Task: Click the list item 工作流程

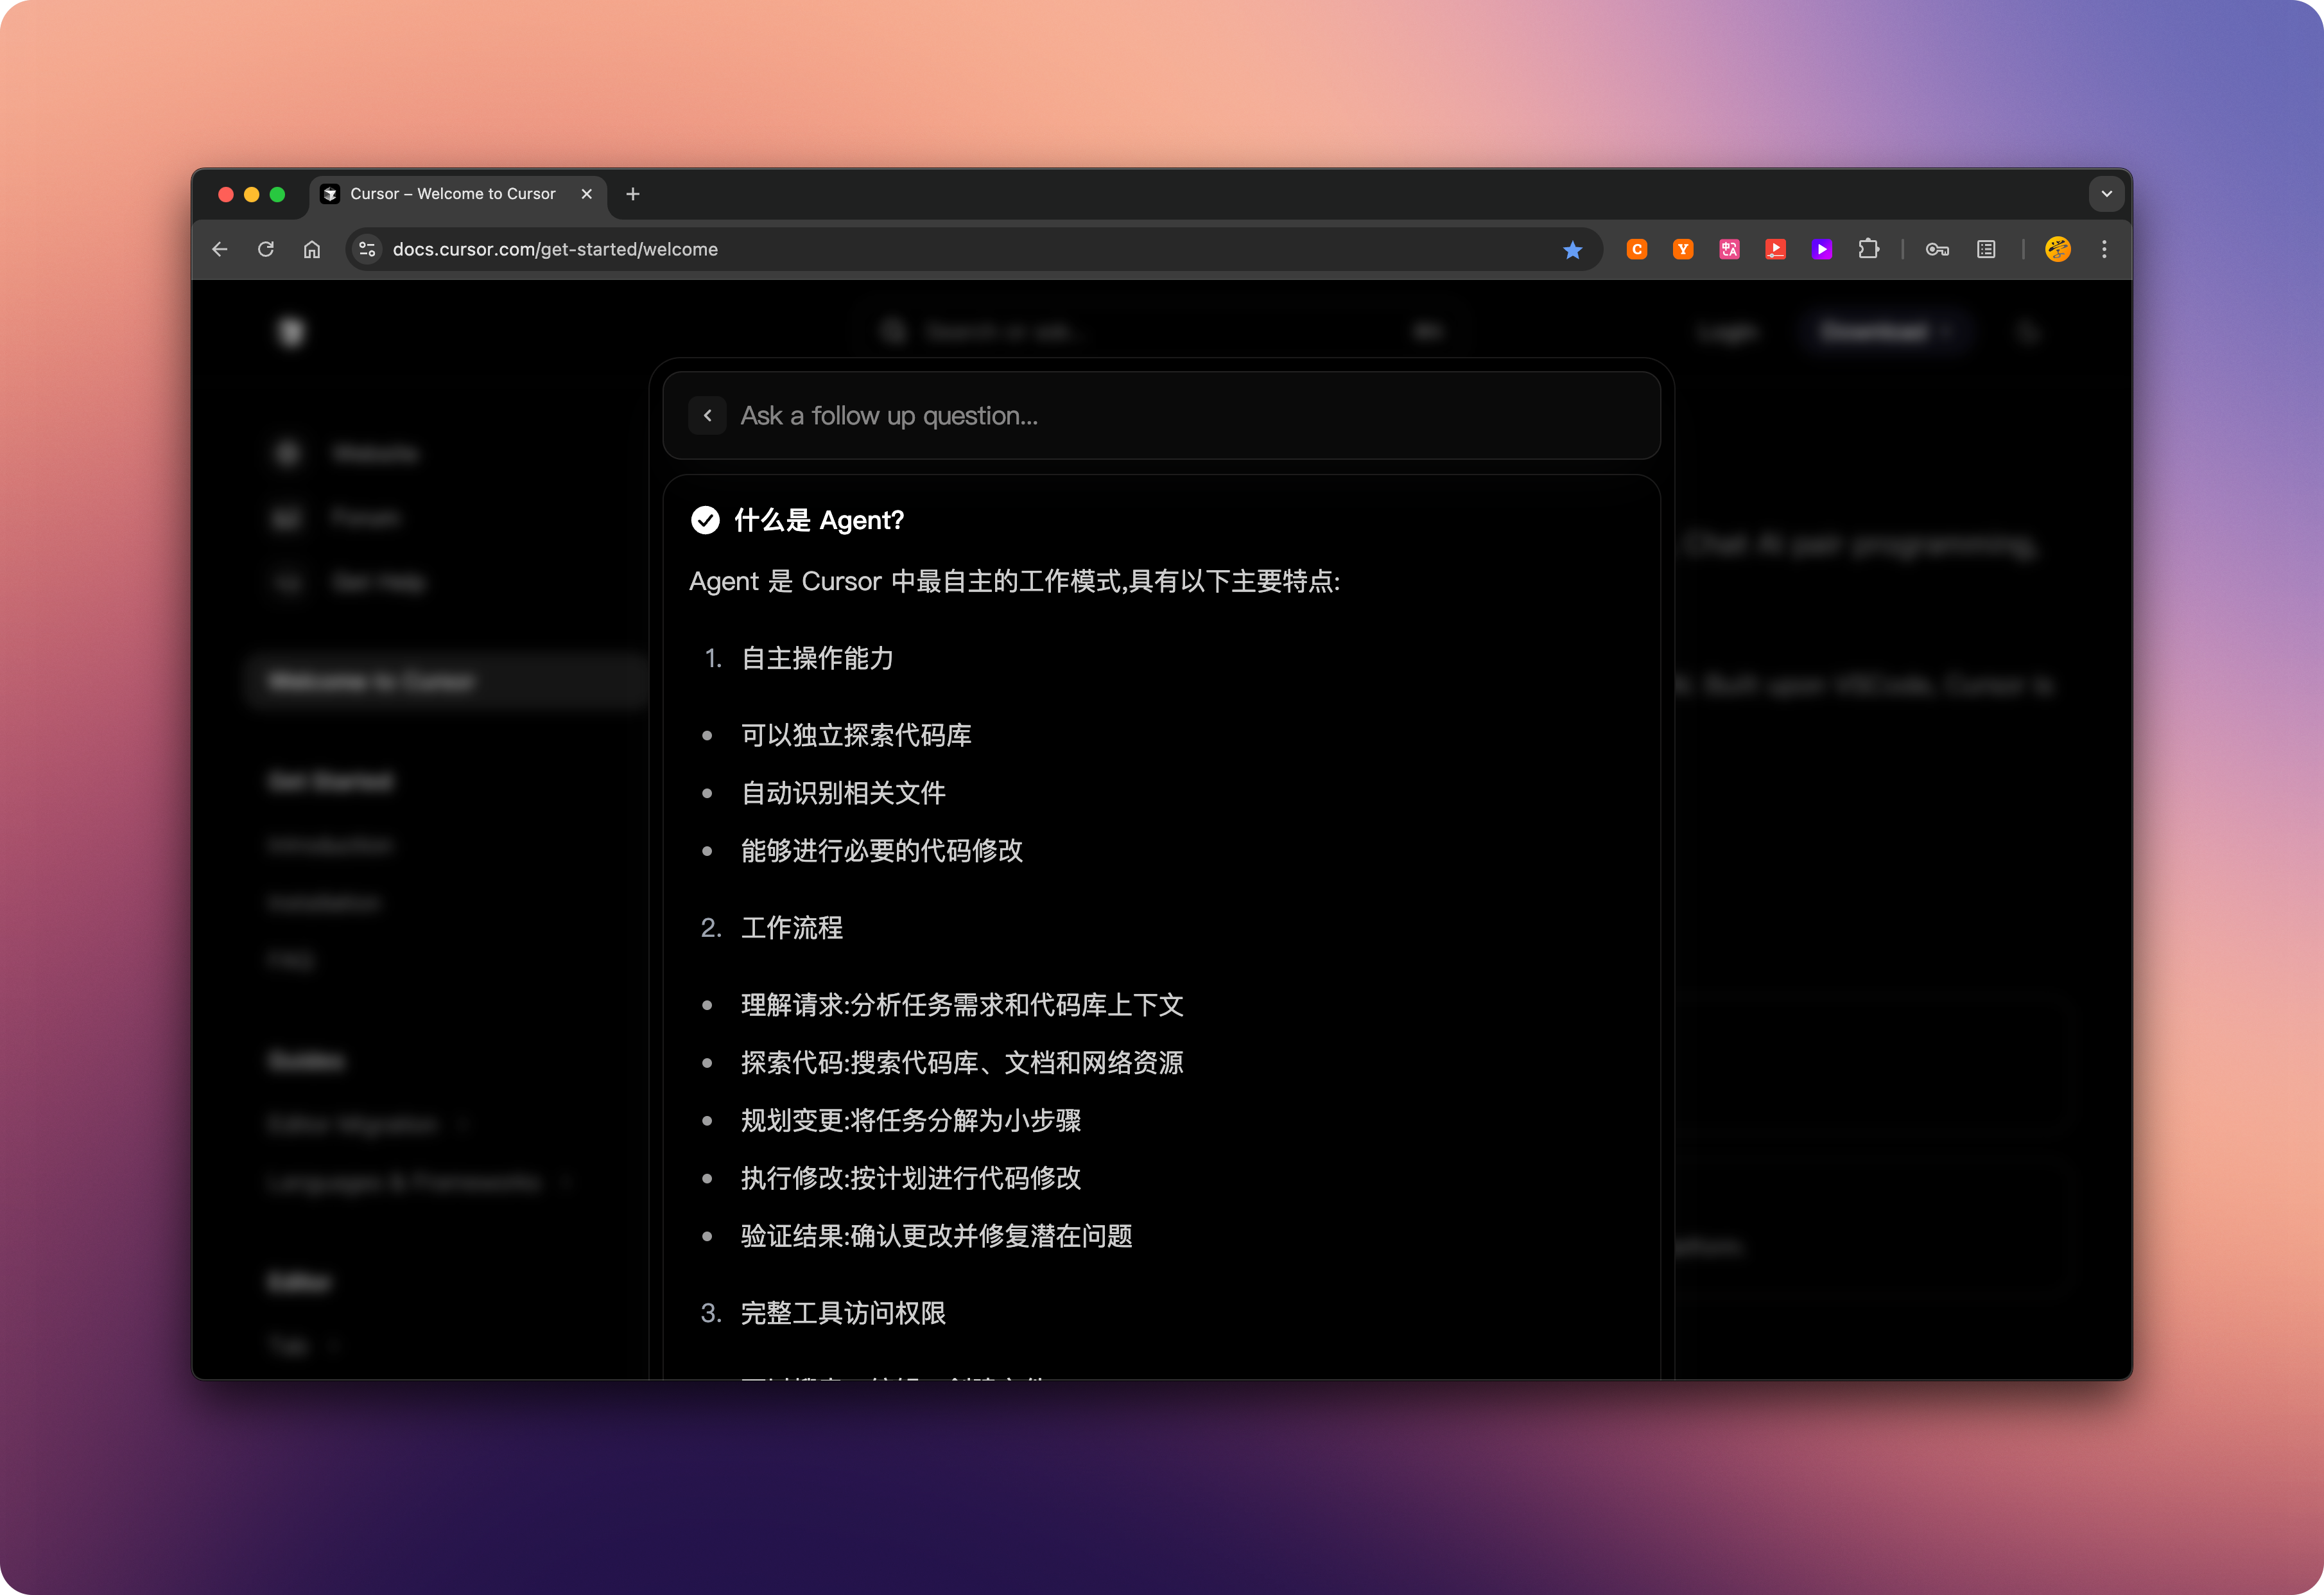Action: coord(791,928)
